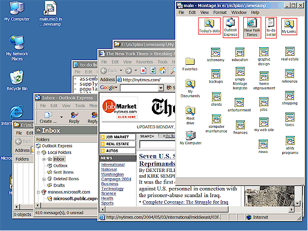The width and height of the screenshot is (308, 231).
Task: Open Google search box dropdown arrow
Action: [161, 88]
